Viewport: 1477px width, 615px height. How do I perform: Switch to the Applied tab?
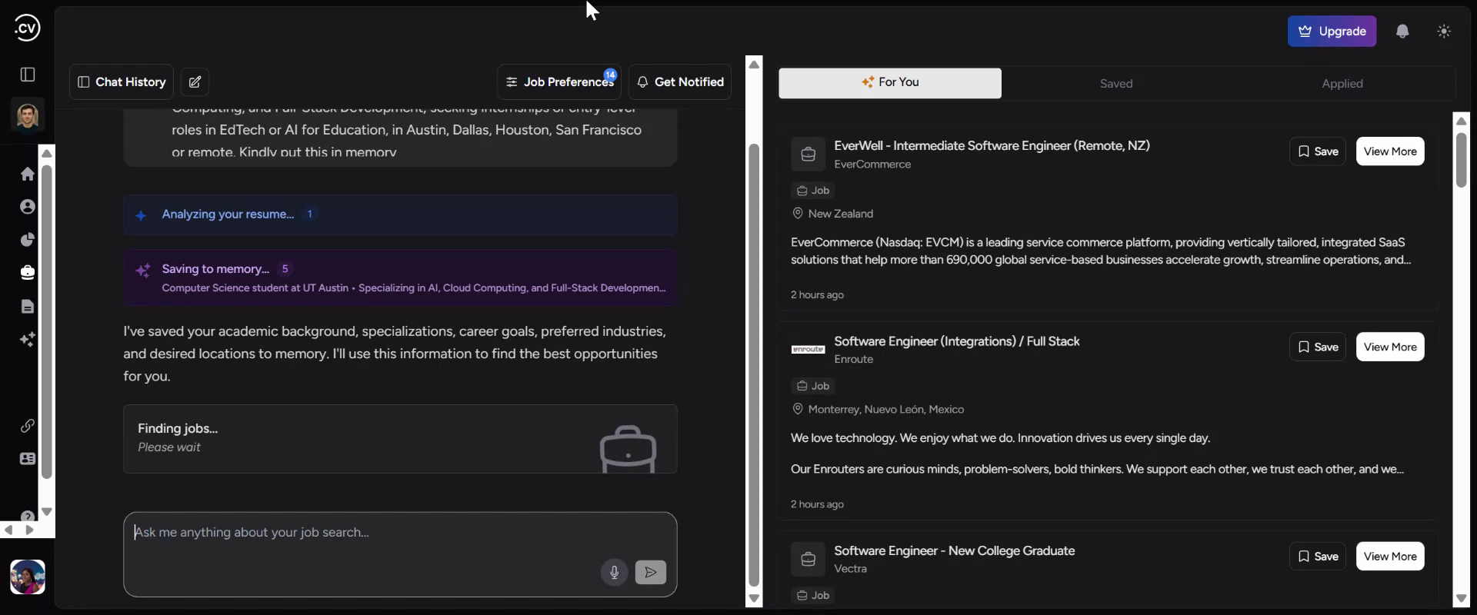pyautogui.click(x=1342, y=83)
